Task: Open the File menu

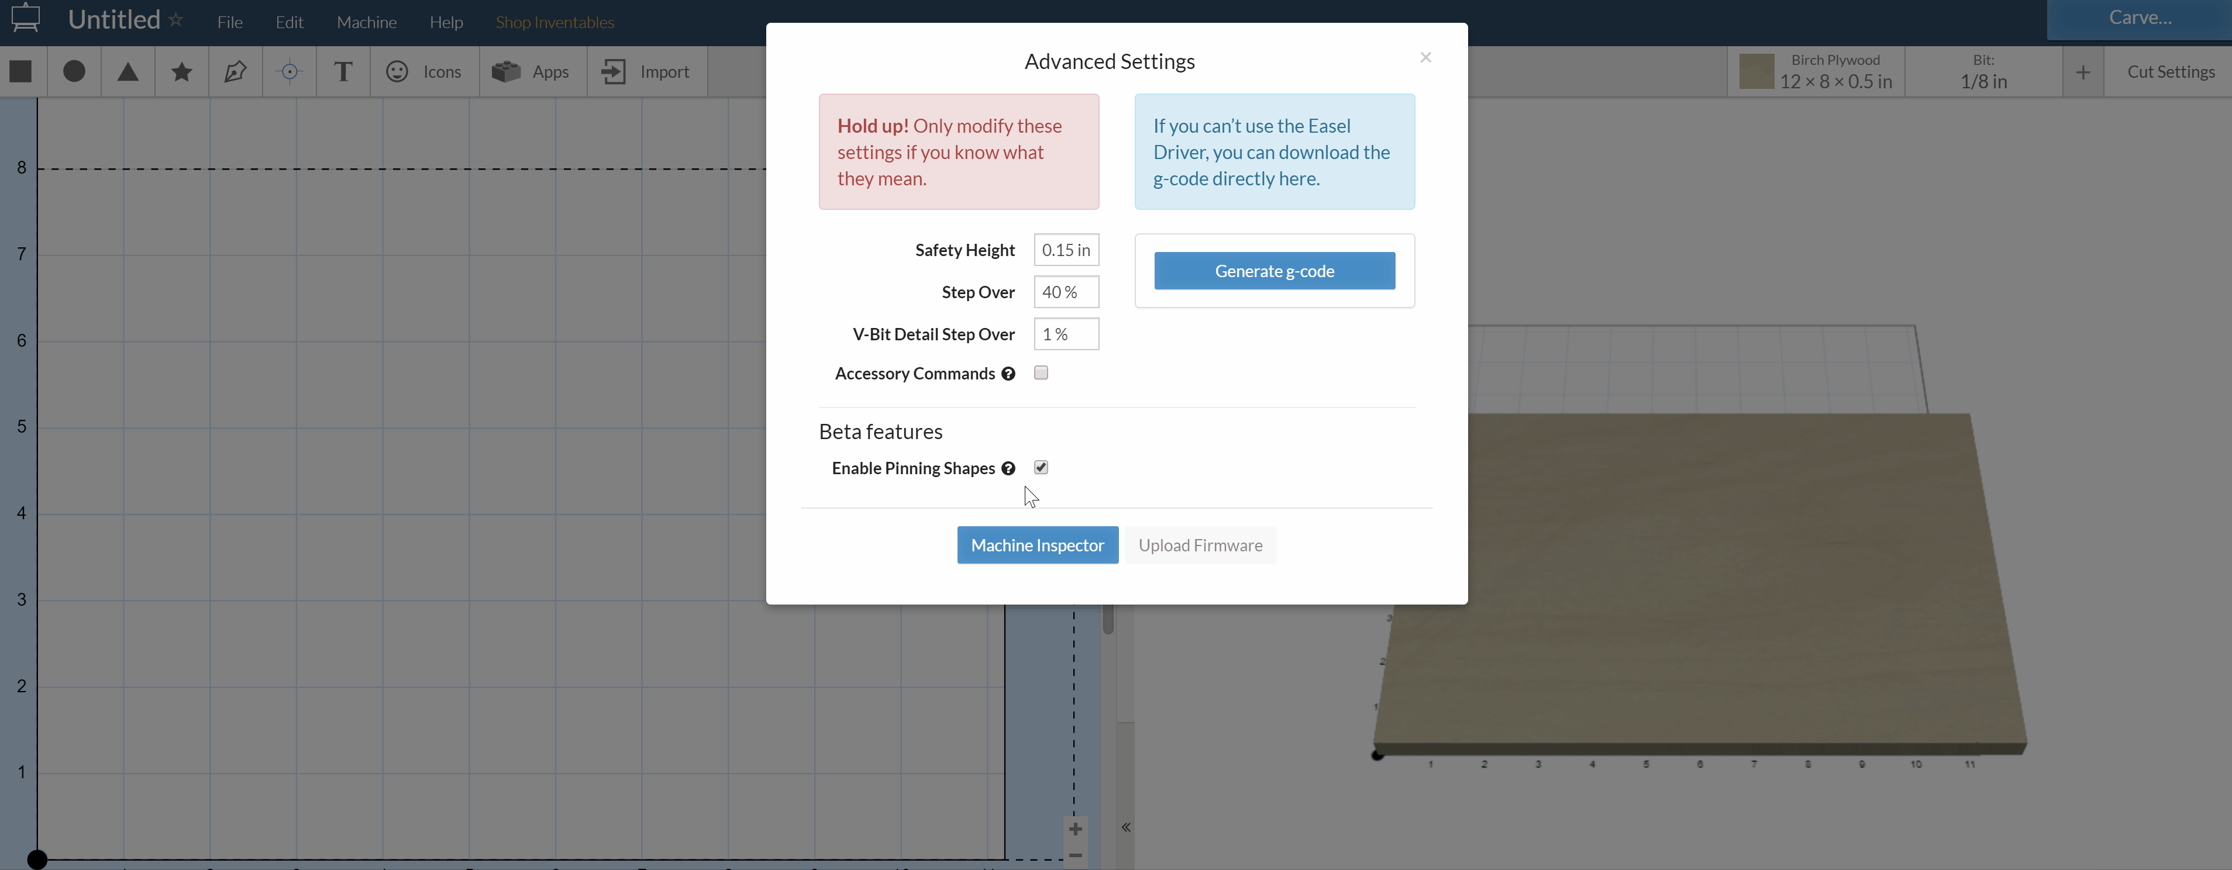Action: 230,23
